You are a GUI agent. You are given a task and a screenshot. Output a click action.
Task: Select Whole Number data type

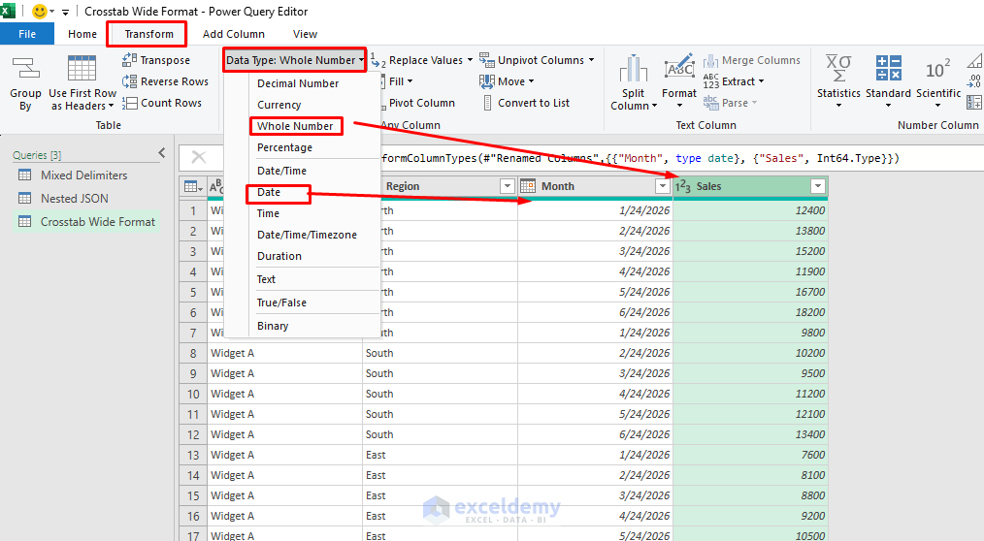pyautogui.click(x=295, y=126)
